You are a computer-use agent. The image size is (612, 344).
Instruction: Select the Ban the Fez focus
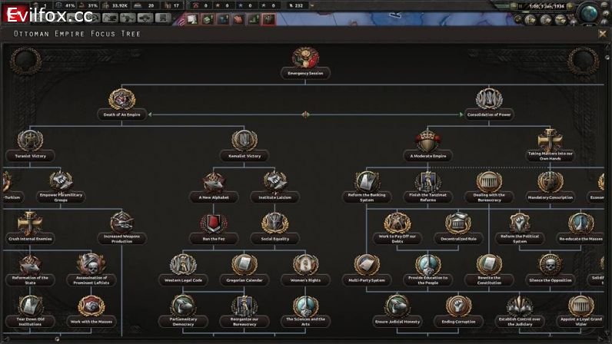214,224
